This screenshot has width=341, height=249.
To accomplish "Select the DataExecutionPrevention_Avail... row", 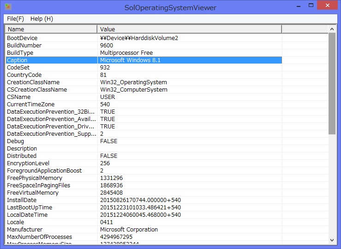I will (x=144, y=119).
